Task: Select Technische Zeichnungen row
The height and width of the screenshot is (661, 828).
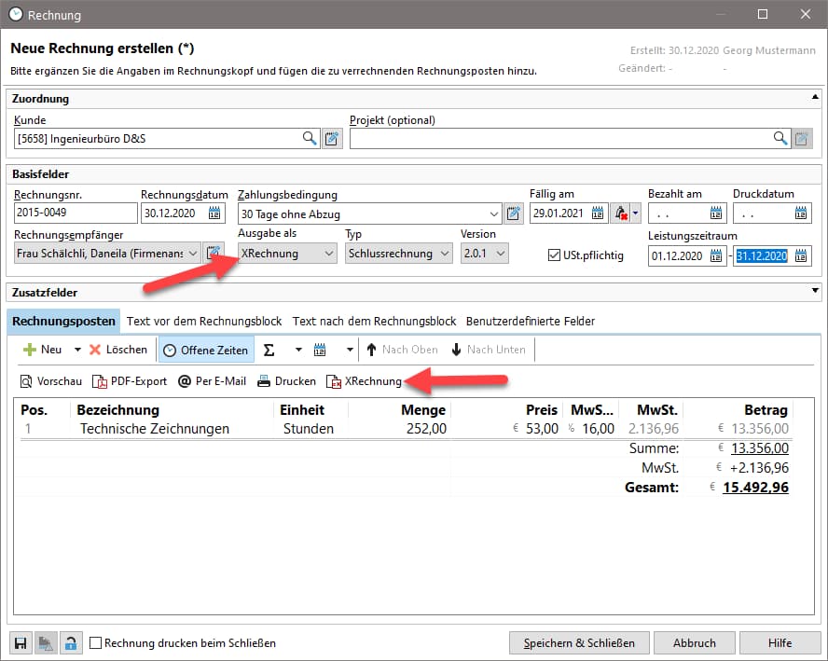Action: [x=405, y=429]
